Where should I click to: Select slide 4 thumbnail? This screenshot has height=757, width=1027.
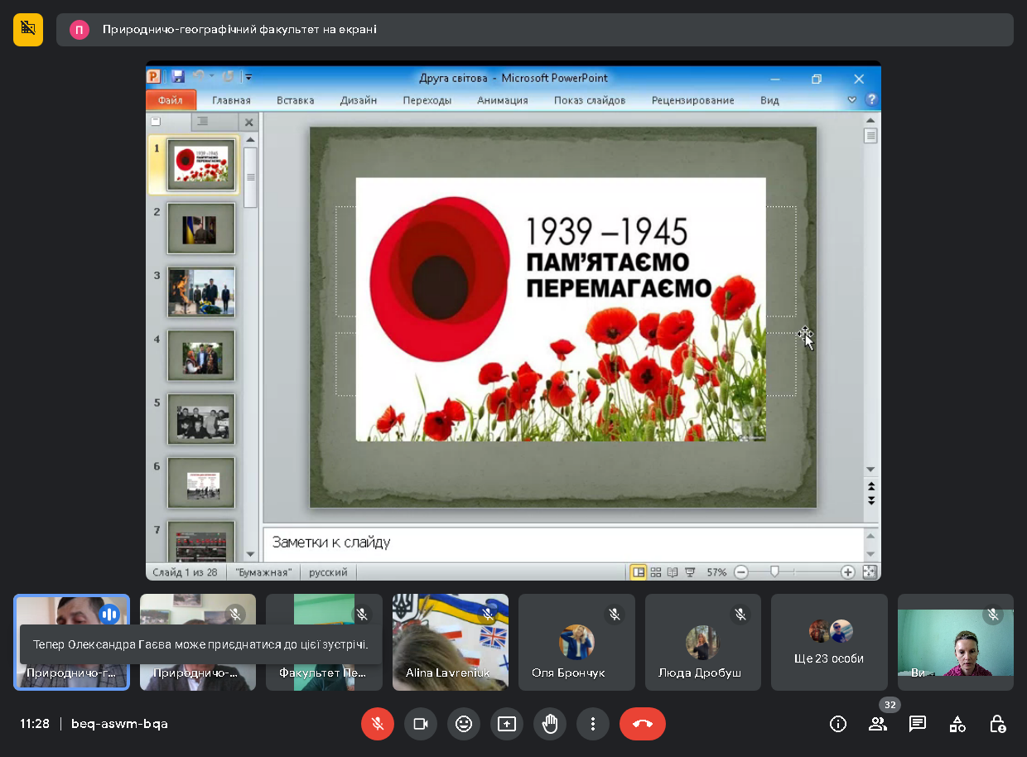(201, 355)
